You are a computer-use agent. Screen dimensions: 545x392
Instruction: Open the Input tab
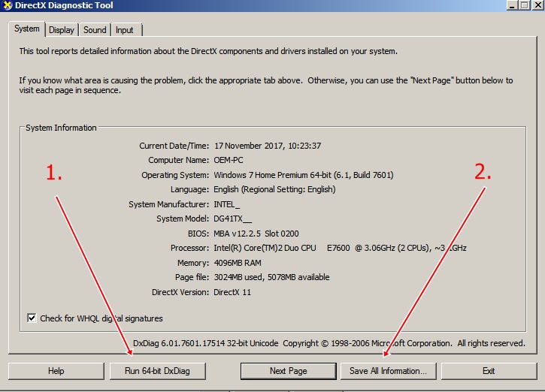click(x=125, y=30)
